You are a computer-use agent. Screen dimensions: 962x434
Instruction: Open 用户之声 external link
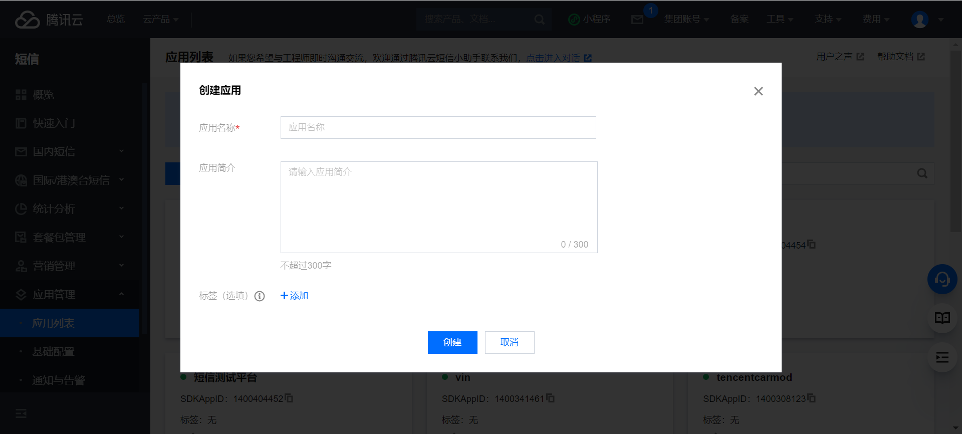click(x=840, y=57)
